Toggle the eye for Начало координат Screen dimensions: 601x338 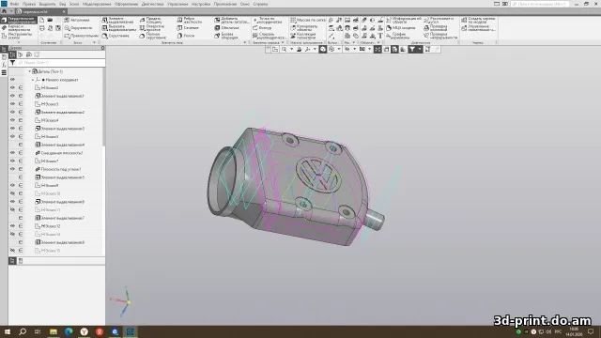tap(12, 79)
